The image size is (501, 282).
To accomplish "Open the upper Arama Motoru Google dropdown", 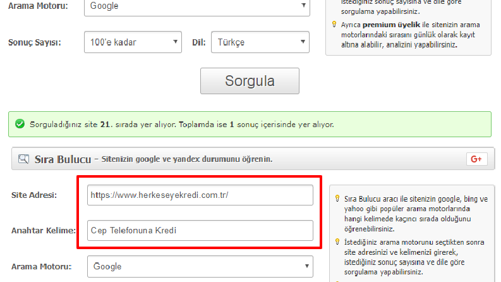I will tap(197, 6).
